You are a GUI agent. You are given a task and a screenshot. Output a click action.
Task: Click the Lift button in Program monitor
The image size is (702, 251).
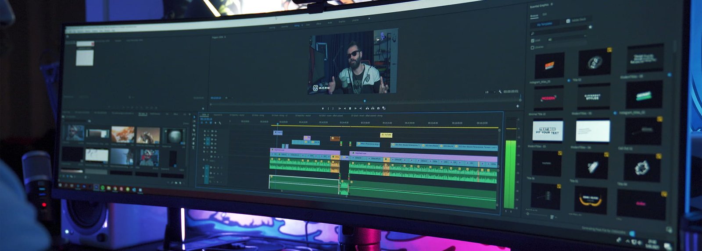tap(367, 108)
